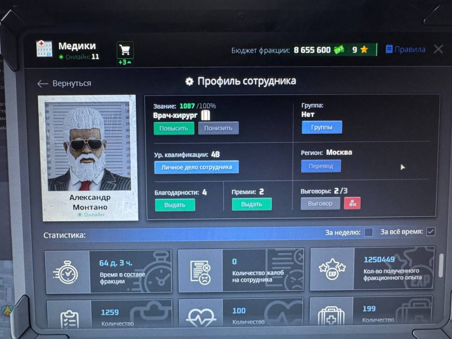Click the first aid kit statistic icon
Image resolution: width=452 pixels, height=339 pixels.
point(331,316)
